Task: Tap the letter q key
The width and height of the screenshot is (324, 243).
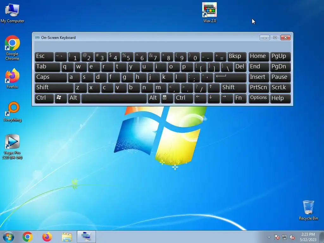Action: tap(67, 67)
